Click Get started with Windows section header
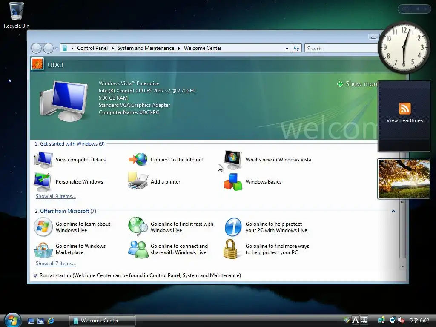436x327 pixels. point(69,144)
